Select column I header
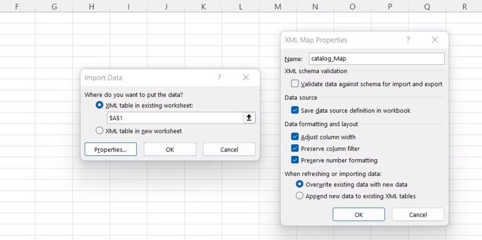The width and height of the screenshot is (482, 240). (129, 7)
